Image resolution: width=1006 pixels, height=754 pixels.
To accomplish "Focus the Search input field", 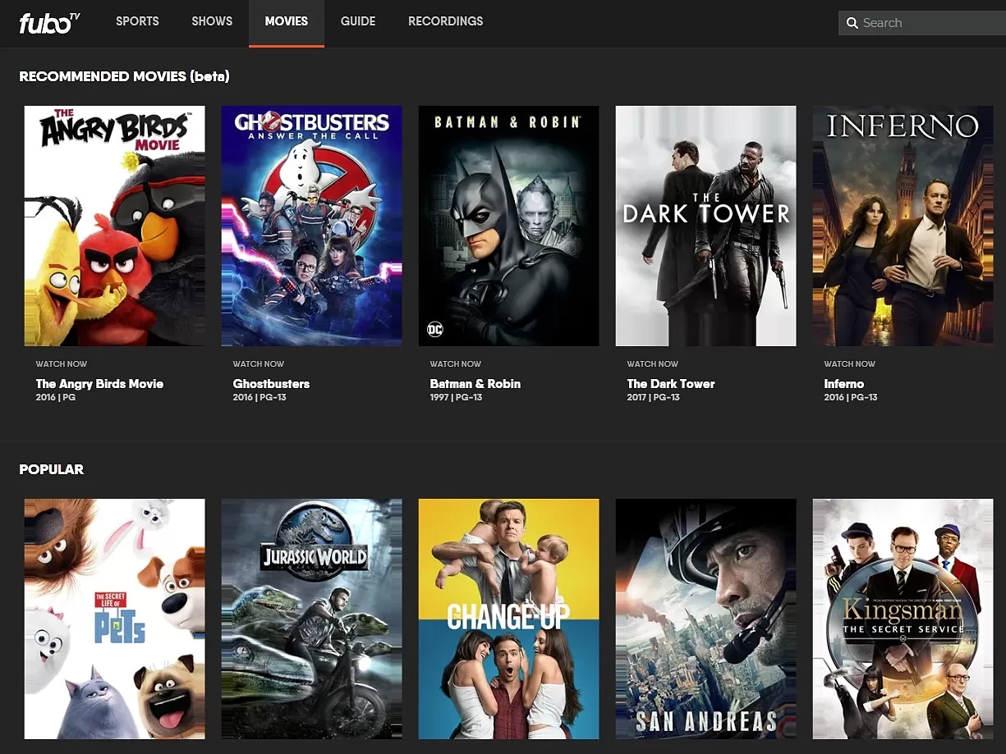I will pyautogui.click(x=922, y=23).
